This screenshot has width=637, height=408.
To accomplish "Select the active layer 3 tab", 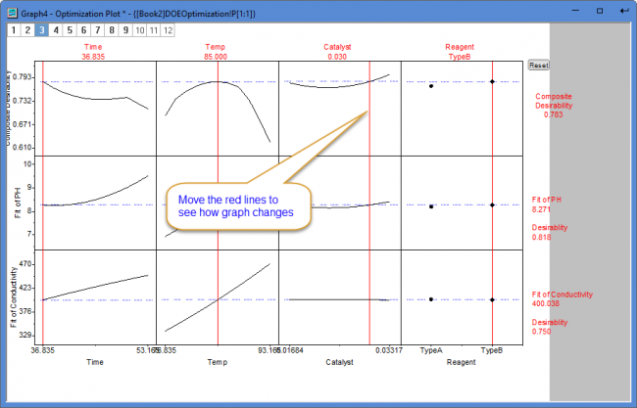I will point(41,30).
